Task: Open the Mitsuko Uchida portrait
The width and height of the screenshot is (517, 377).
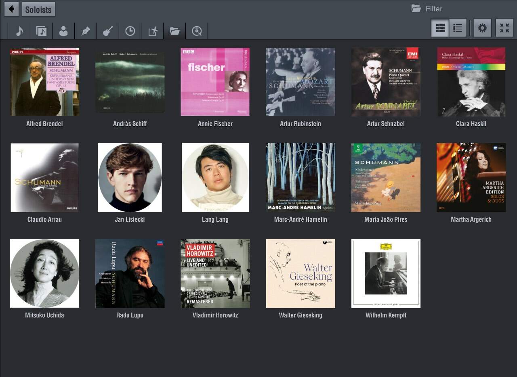Action: 44,273
